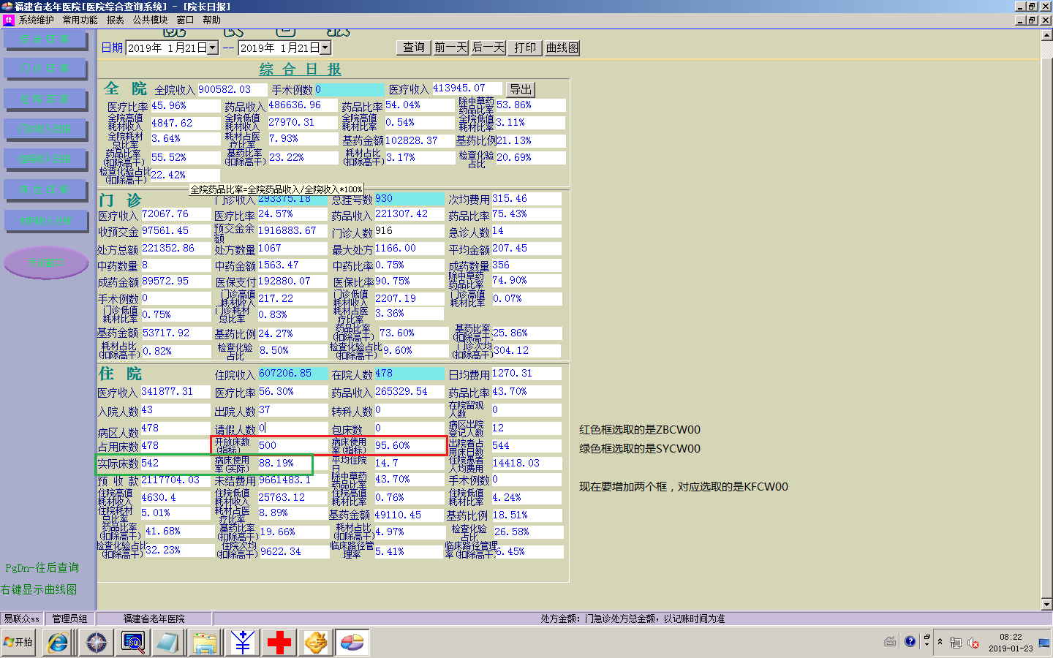
Task: Switch to the gold yen coin taskbar app
Action: coord(316,643)
